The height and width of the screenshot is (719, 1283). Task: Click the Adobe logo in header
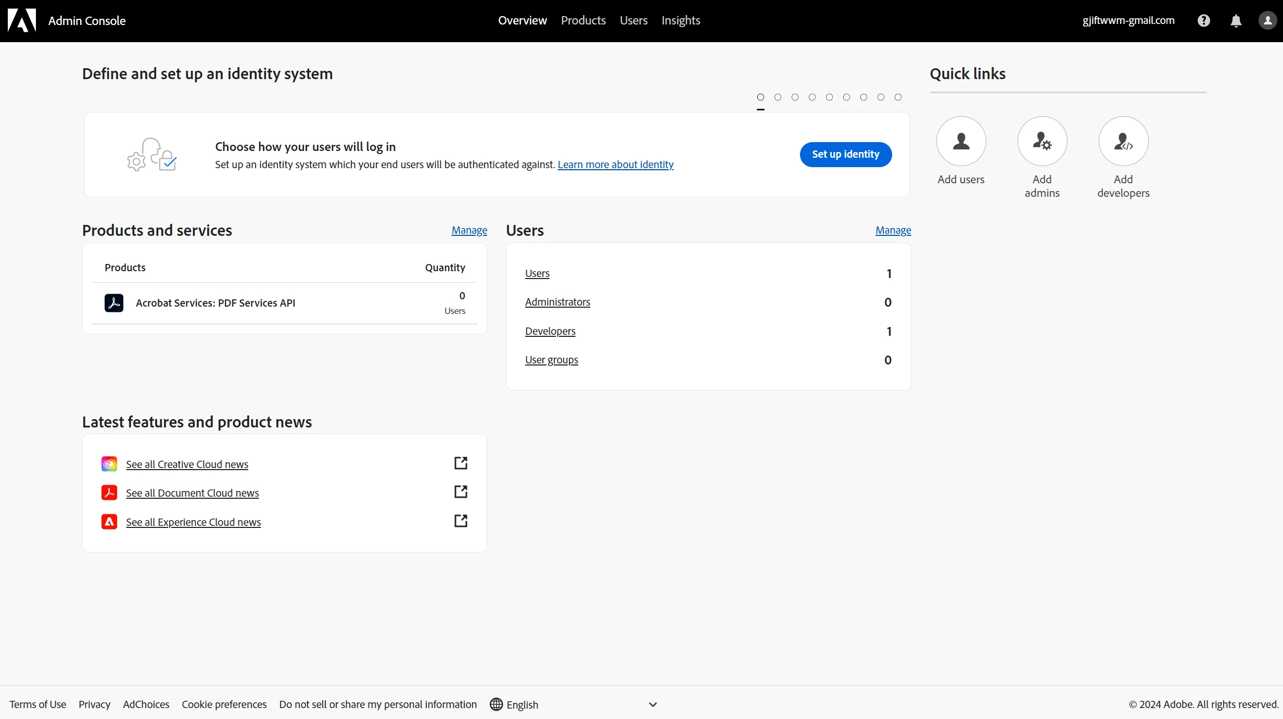[x=21, y=20]
